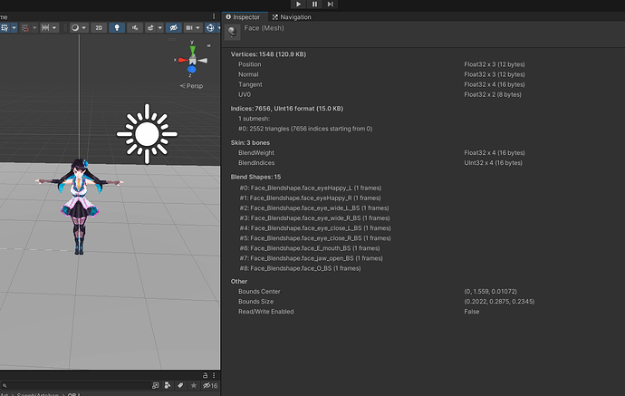Toggle the Gizmos globe icon
Image resolution: width=625 pixels, height=396 pixels.
(210, 27)
